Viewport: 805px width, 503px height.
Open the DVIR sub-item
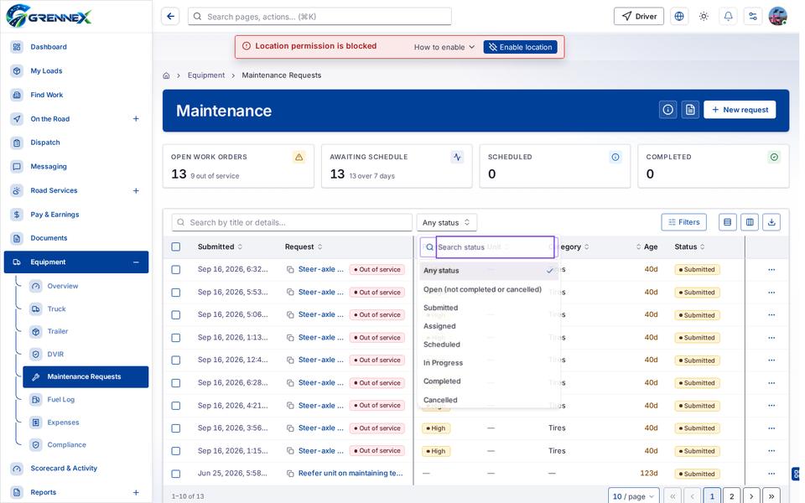(86, 354)
